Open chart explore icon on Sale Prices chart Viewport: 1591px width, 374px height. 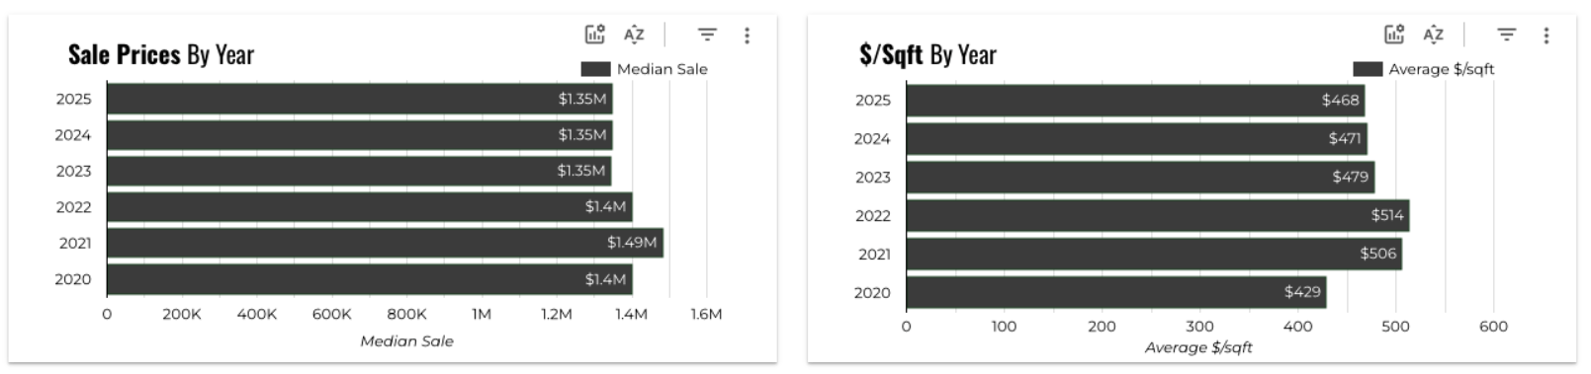pos(594,35)
